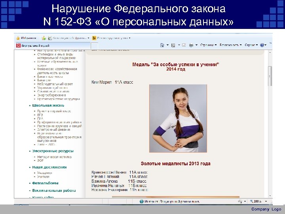The height and width of the screenshot is (214, 285).
Task: Click the heading Золотые медалисты 2013 года
Action: [x=176, y=164]
